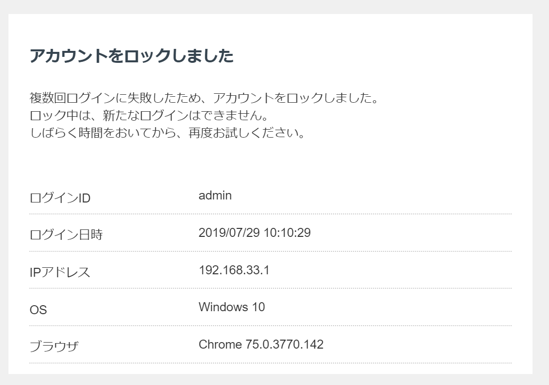
Task: Click the OS label
Action: pos(38,310)
